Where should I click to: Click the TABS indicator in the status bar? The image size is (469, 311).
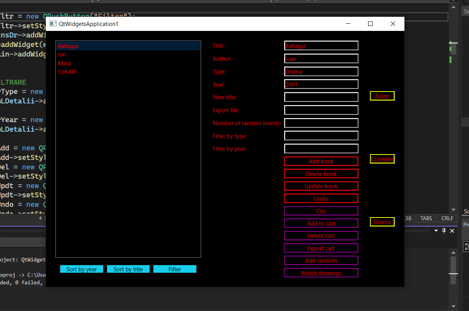(425, 218)
